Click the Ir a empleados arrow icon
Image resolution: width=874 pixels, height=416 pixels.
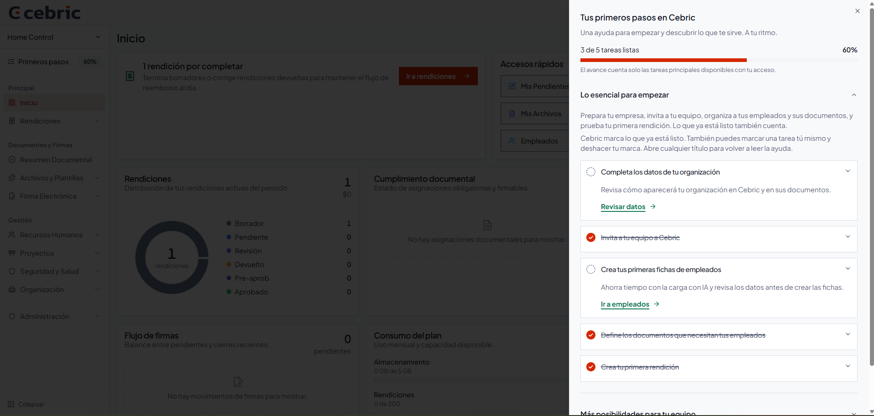tap(657, 304)
